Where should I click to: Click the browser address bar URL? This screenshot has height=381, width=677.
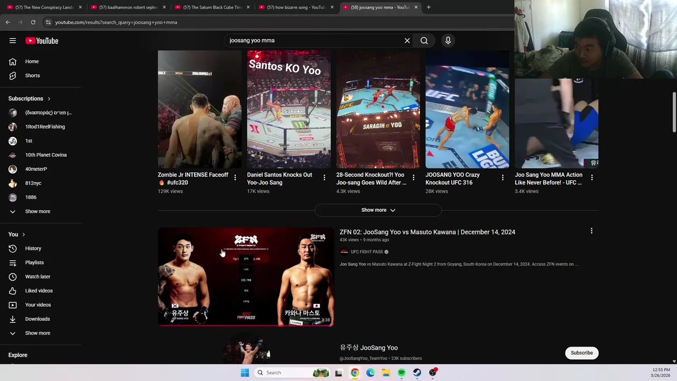[x=116, y=22]
